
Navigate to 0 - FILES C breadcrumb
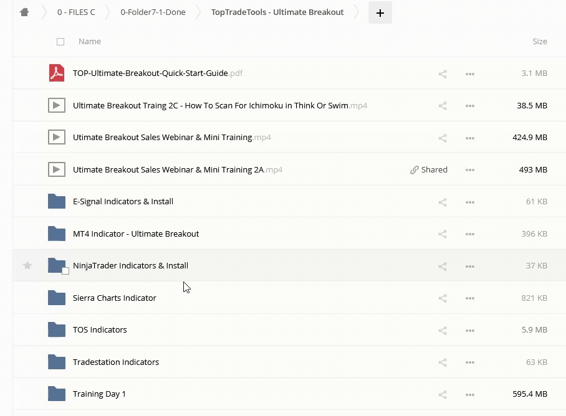[x=76, y=12]
